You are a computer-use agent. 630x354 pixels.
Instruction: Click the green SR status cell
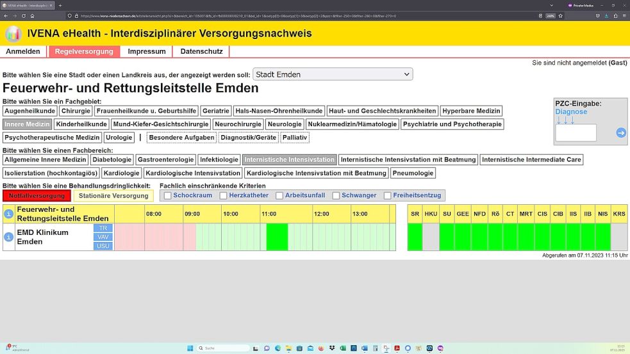415,237
